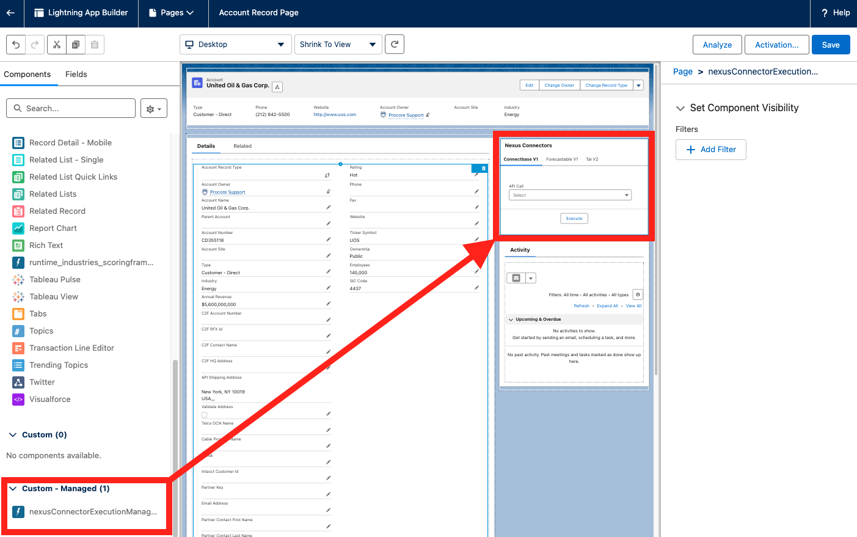Click the Rich Text component icon
Viewport: 857px width, 537px height.
[x=18, y=245]
